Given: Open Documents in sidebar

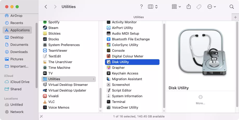Looking at the screenshot, I should (17, 44).
